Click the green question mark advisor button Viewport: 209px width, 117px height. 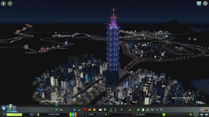pyautogui.click(x=56, y=104)
